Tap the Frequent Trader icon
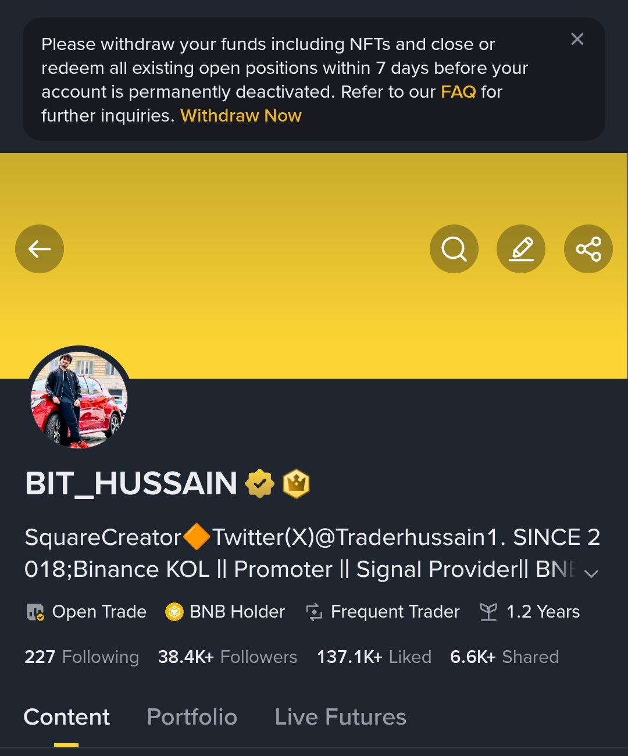 click(x=314, y=612)
